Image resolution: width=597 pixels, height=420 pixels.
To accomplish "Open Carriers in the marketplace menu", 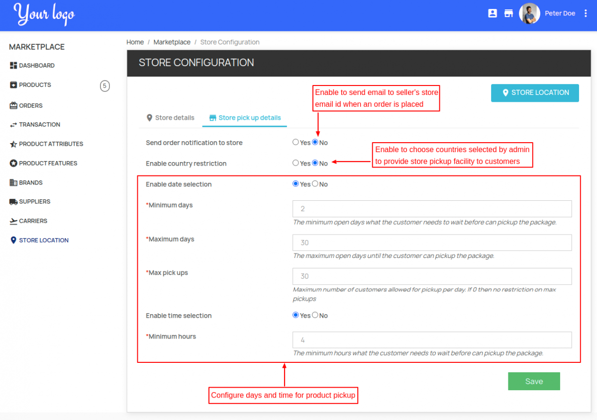I will 33,221.
